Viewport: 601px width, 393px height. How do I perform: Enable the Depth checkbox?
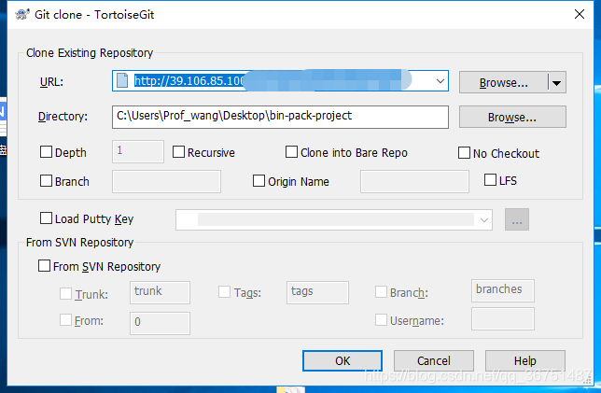[x=46, y=152]
